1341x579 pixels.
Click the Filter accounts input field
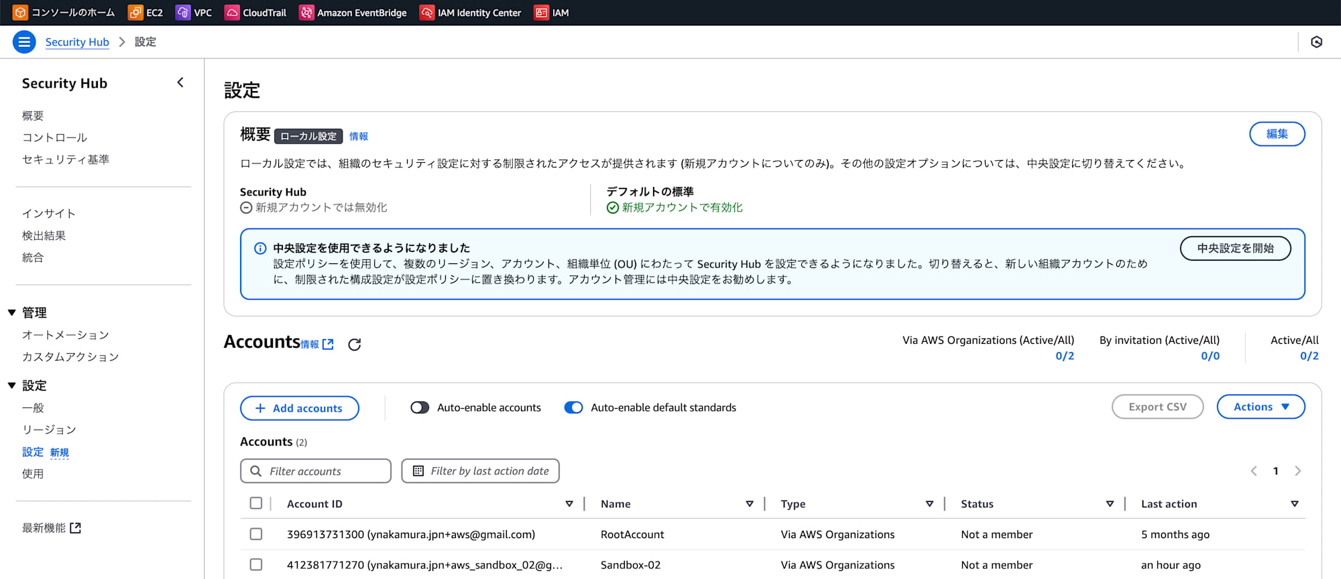coord(316,471)
